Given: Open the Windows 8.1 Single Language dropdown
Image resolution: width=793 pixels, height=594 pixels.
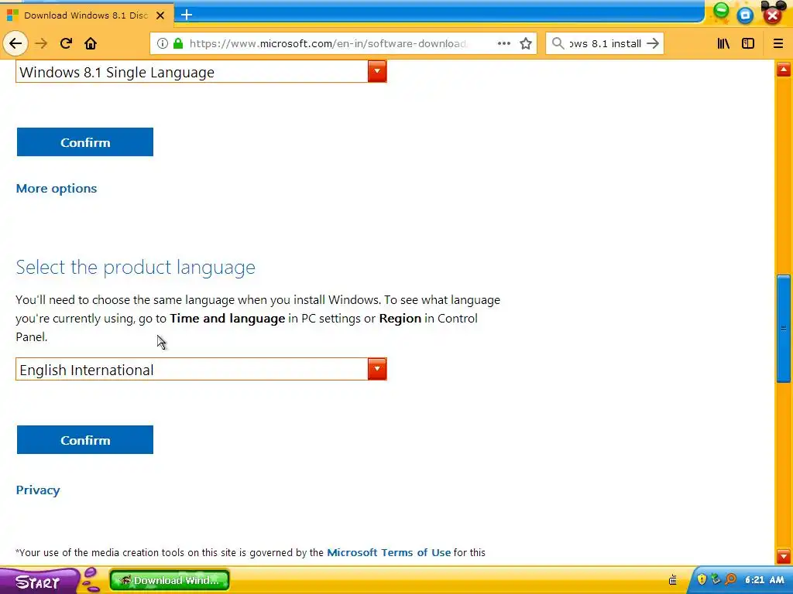Looking at the screenshot, I should (x=201, y=72).
